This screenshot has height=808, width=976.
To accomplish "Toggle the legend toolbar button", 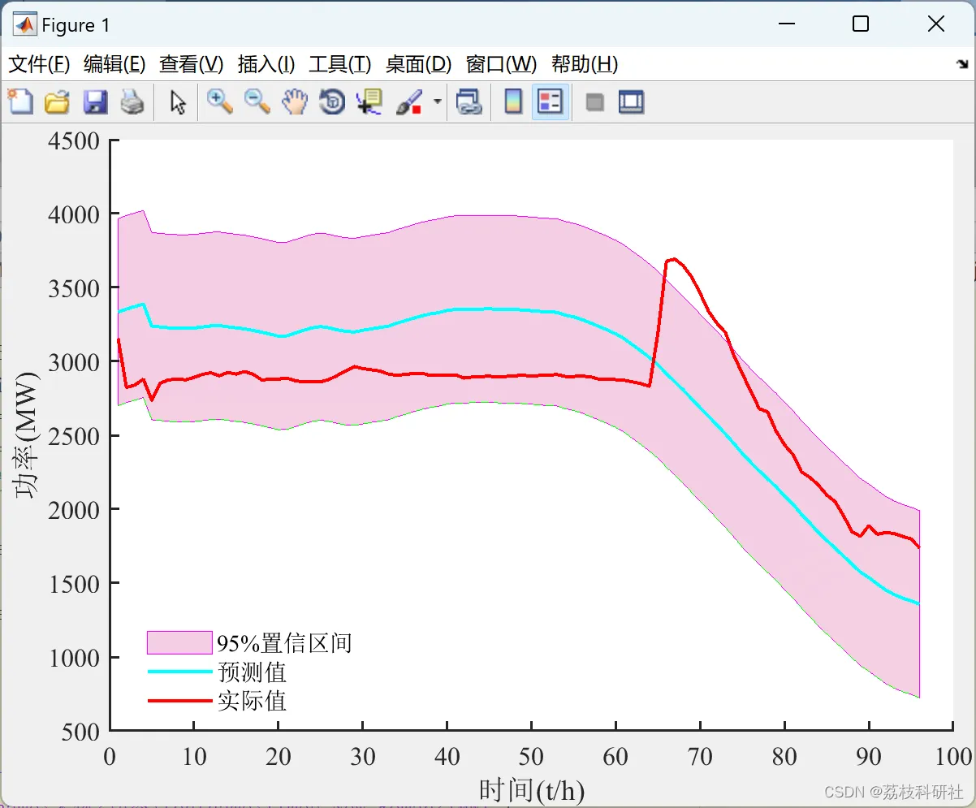I will click(x=551, y=102).
